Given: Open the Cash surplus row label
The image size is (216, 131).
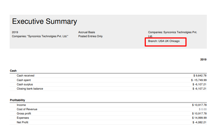Looking at the screenshot, I should coord(25,84).
